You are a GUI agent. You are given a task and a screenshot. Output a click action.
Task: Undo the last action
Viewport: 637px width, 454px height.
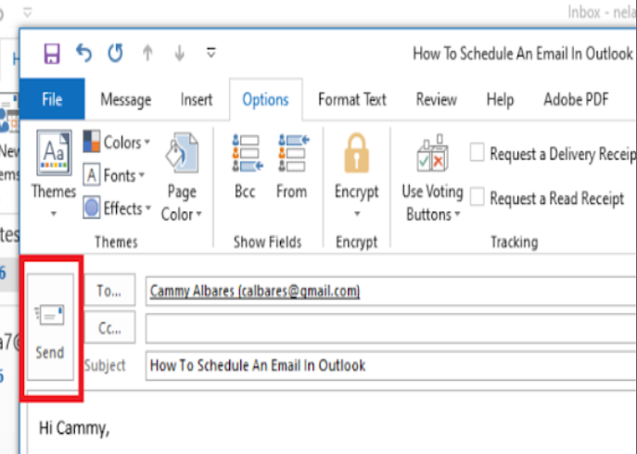click(83, 53)
